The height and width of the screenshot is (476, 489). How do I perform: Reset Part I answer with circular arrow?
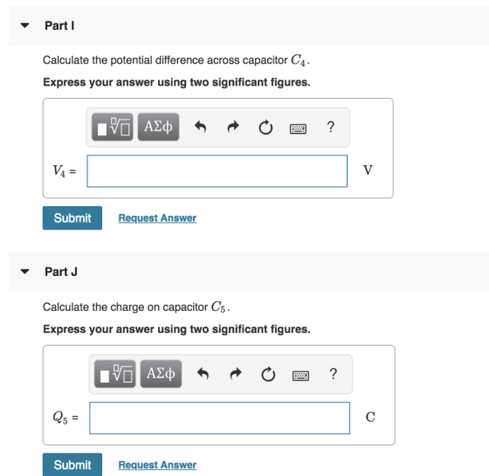265,128
